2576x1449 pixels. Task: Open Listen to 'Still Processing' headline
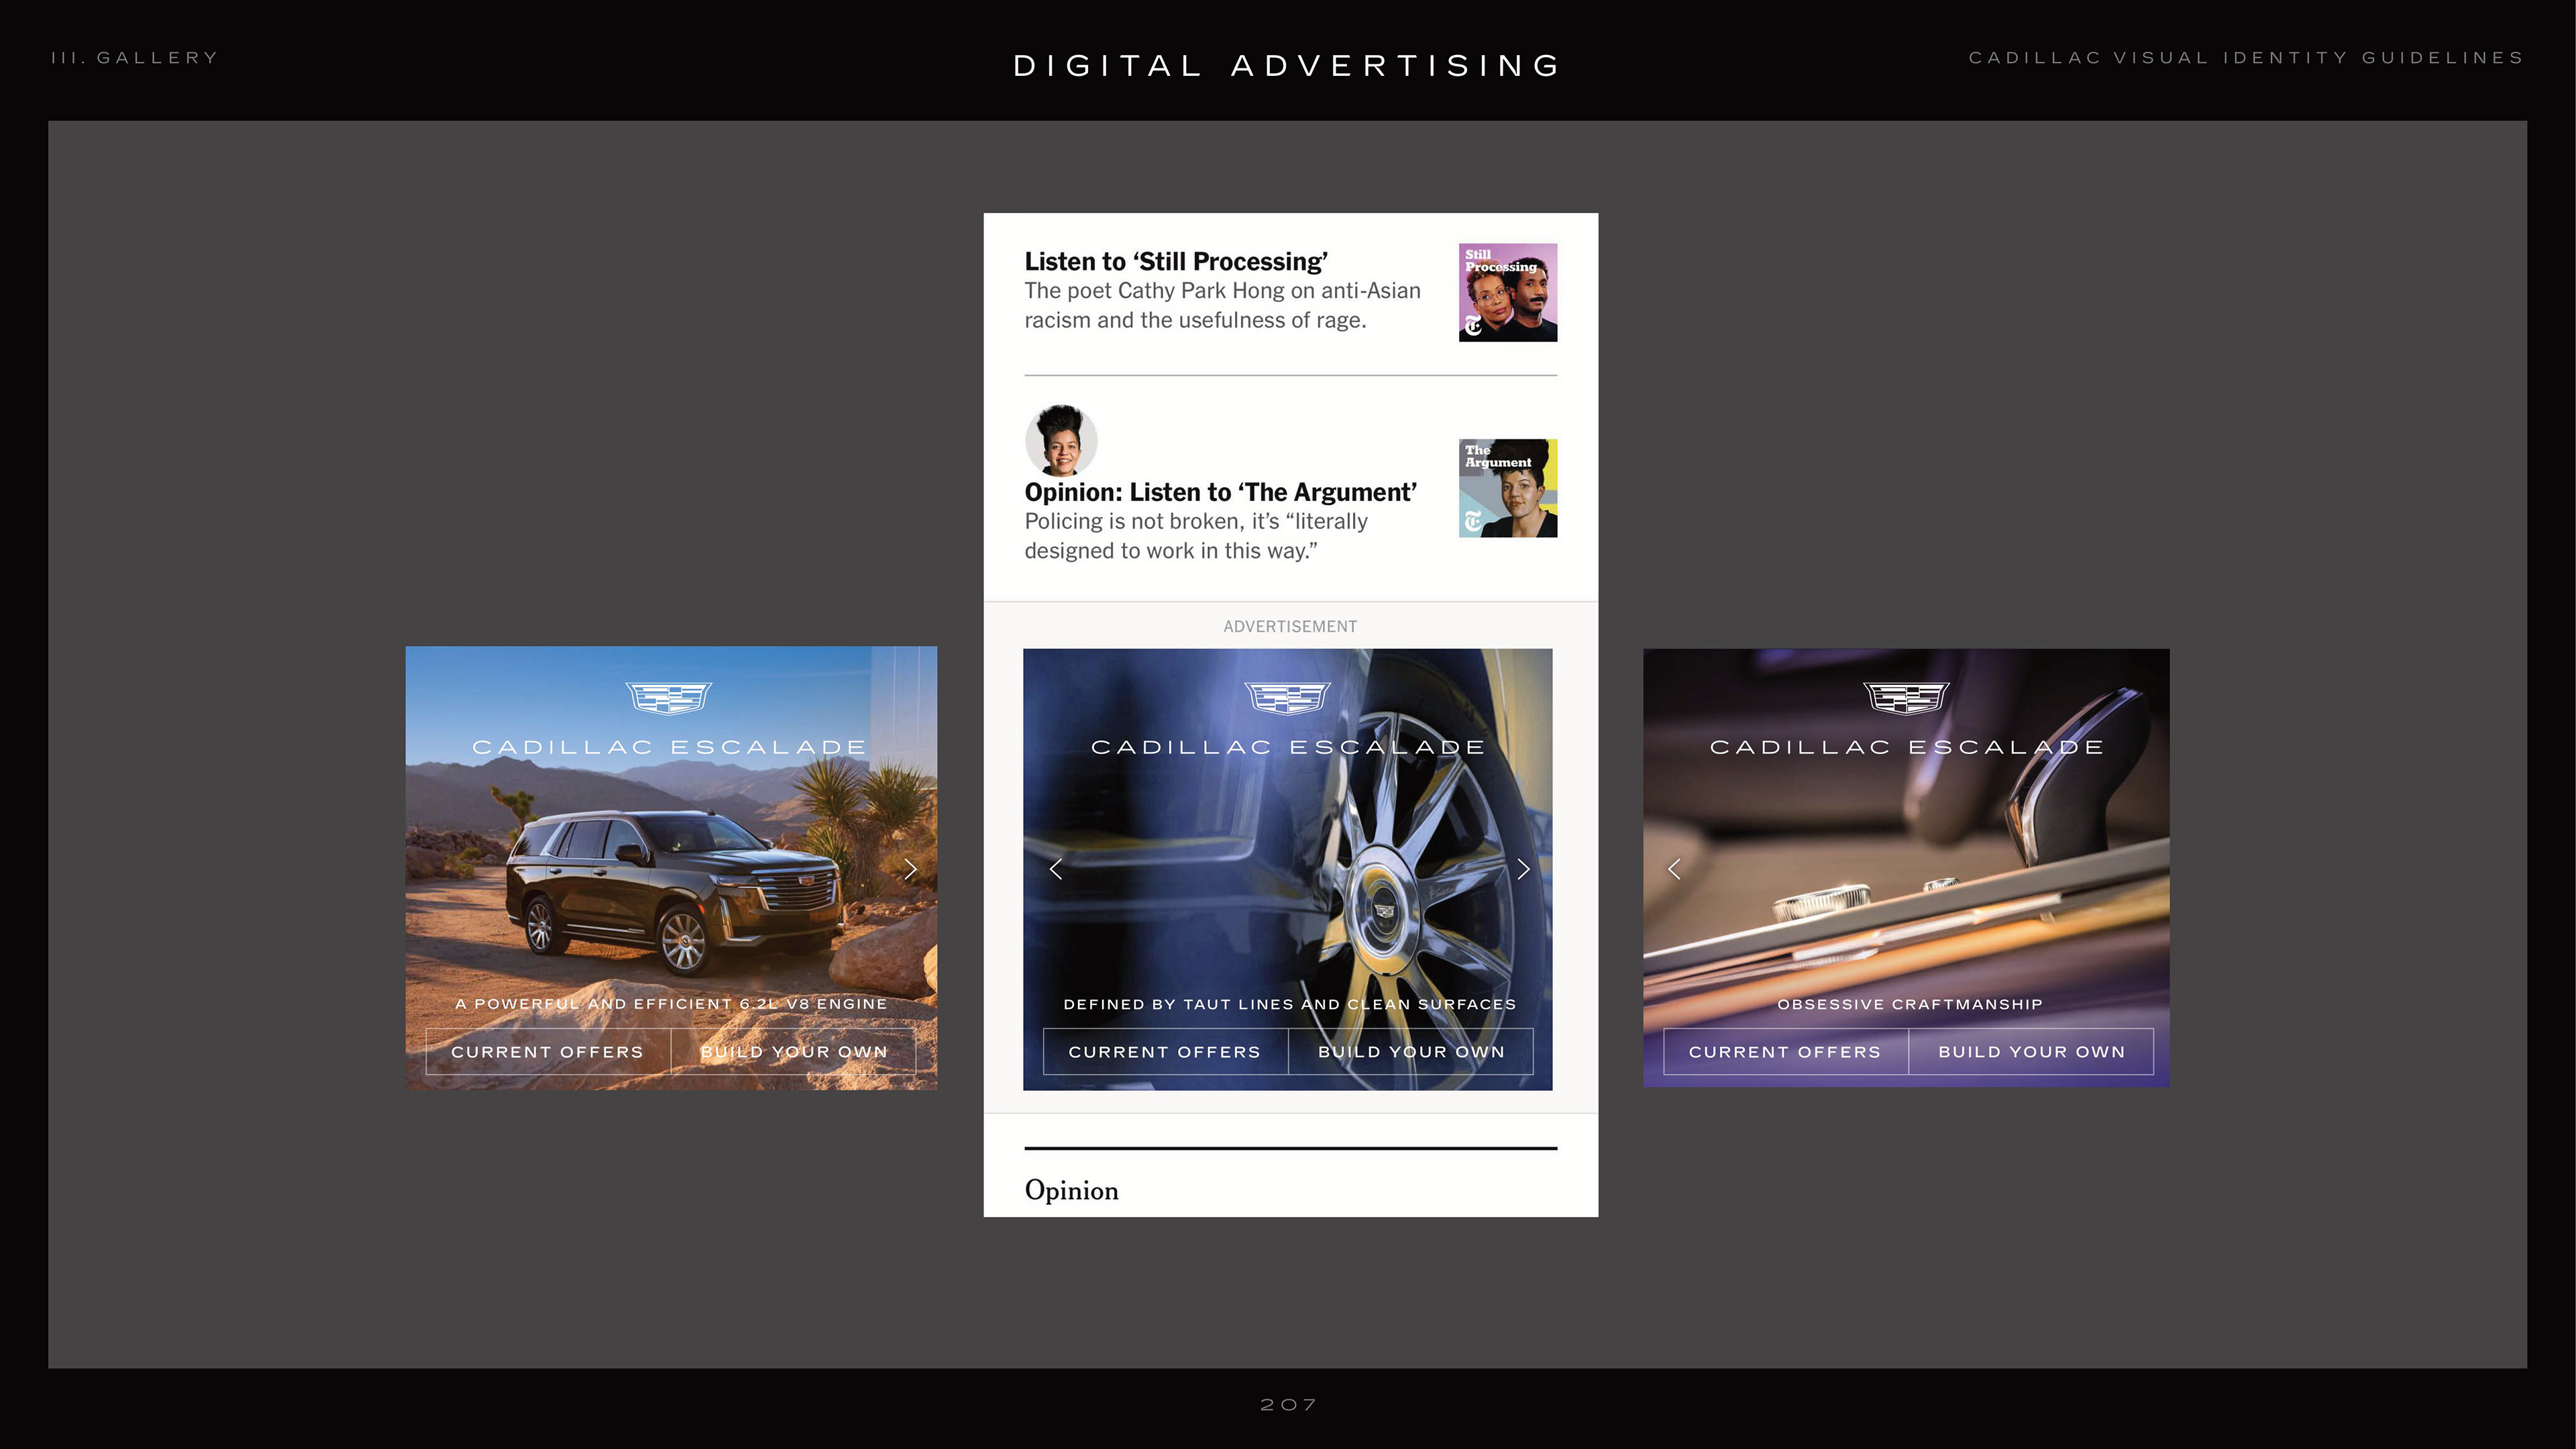pos(1176,262)
